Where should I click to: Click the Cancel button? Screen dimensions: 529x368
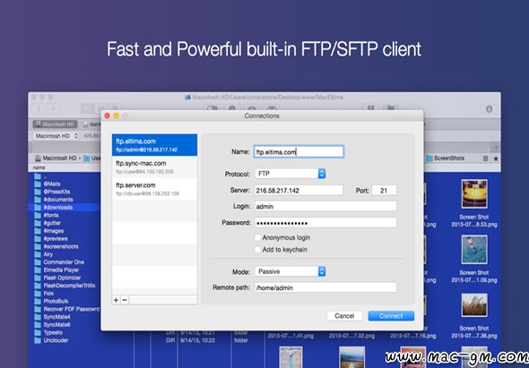(x=344, y=316)
